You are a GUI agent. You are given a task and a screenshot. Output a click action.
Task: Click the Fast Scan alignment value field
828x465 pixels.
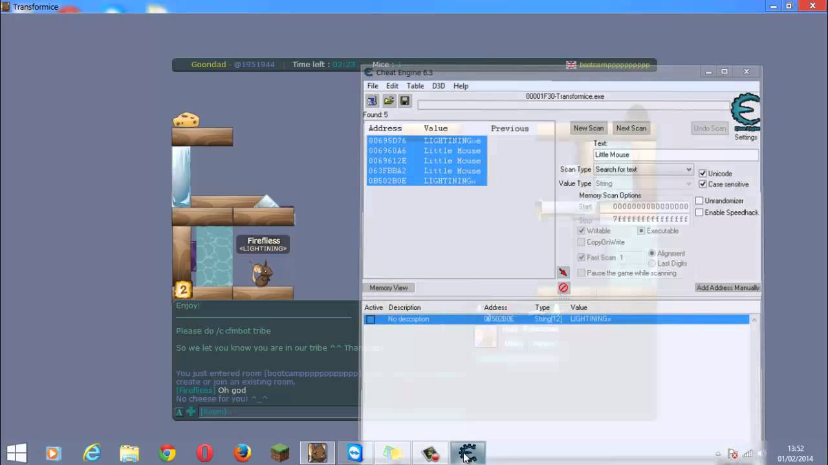pos(631,257)
